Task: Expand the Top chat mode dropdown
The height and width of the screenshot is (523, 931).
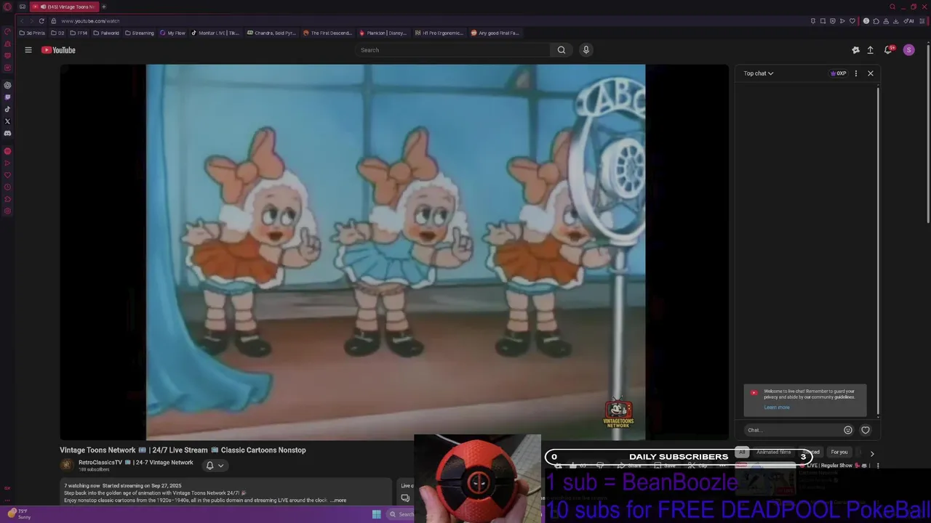Action: [x=759, y=73]
